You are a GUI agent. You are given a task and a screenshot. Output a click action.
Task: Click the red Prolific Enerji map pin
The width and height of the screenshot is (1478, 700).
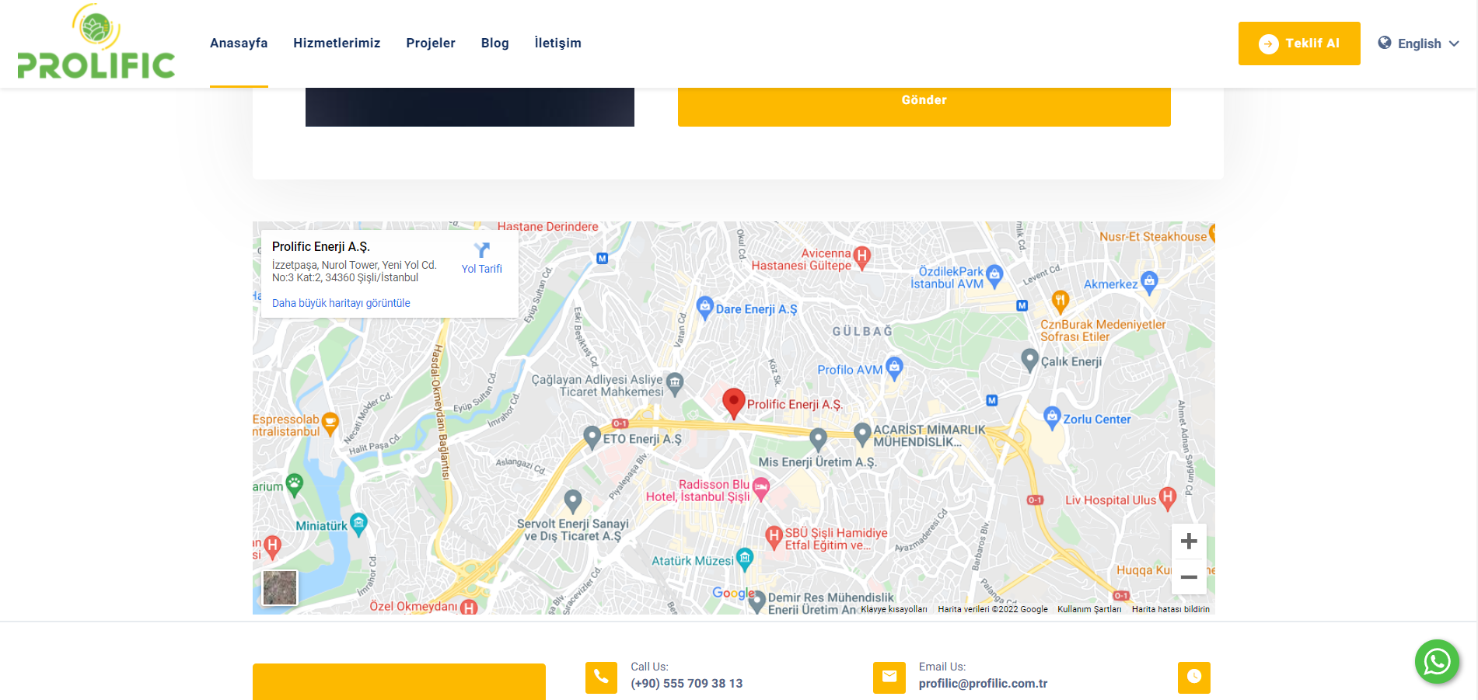pyautogui.click(x=733, y=403)
